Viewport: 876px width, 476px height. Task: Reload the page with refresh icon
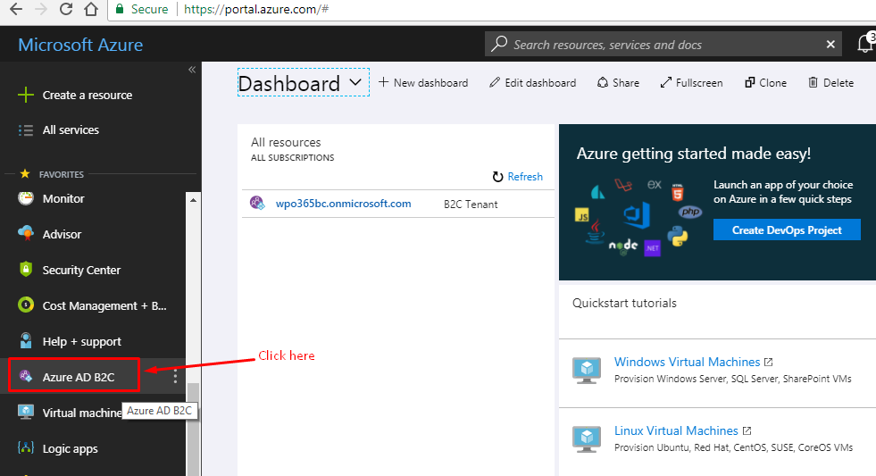(x=66, y=9)
